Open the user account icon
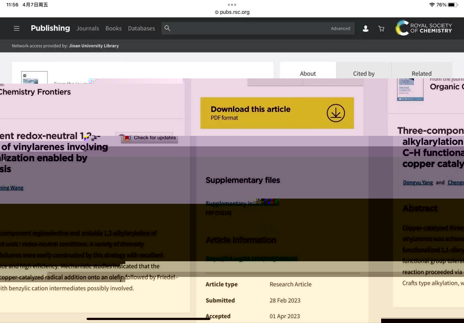 pyautogui.click(x=365, y=29)
